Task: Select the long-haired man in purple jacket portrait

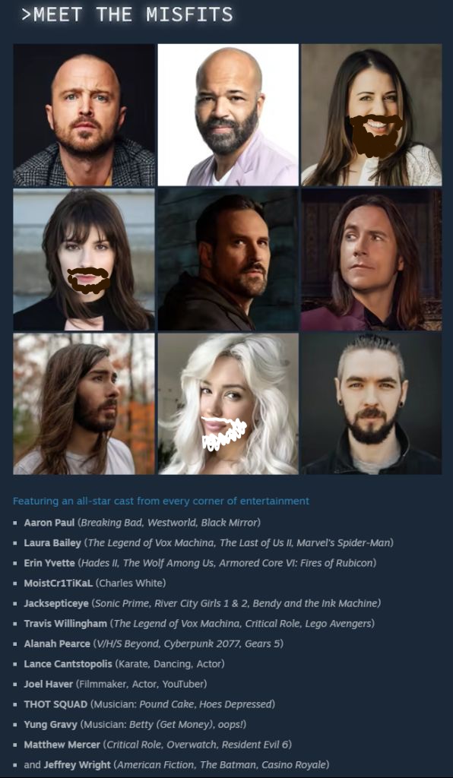Action: point(371,260)
